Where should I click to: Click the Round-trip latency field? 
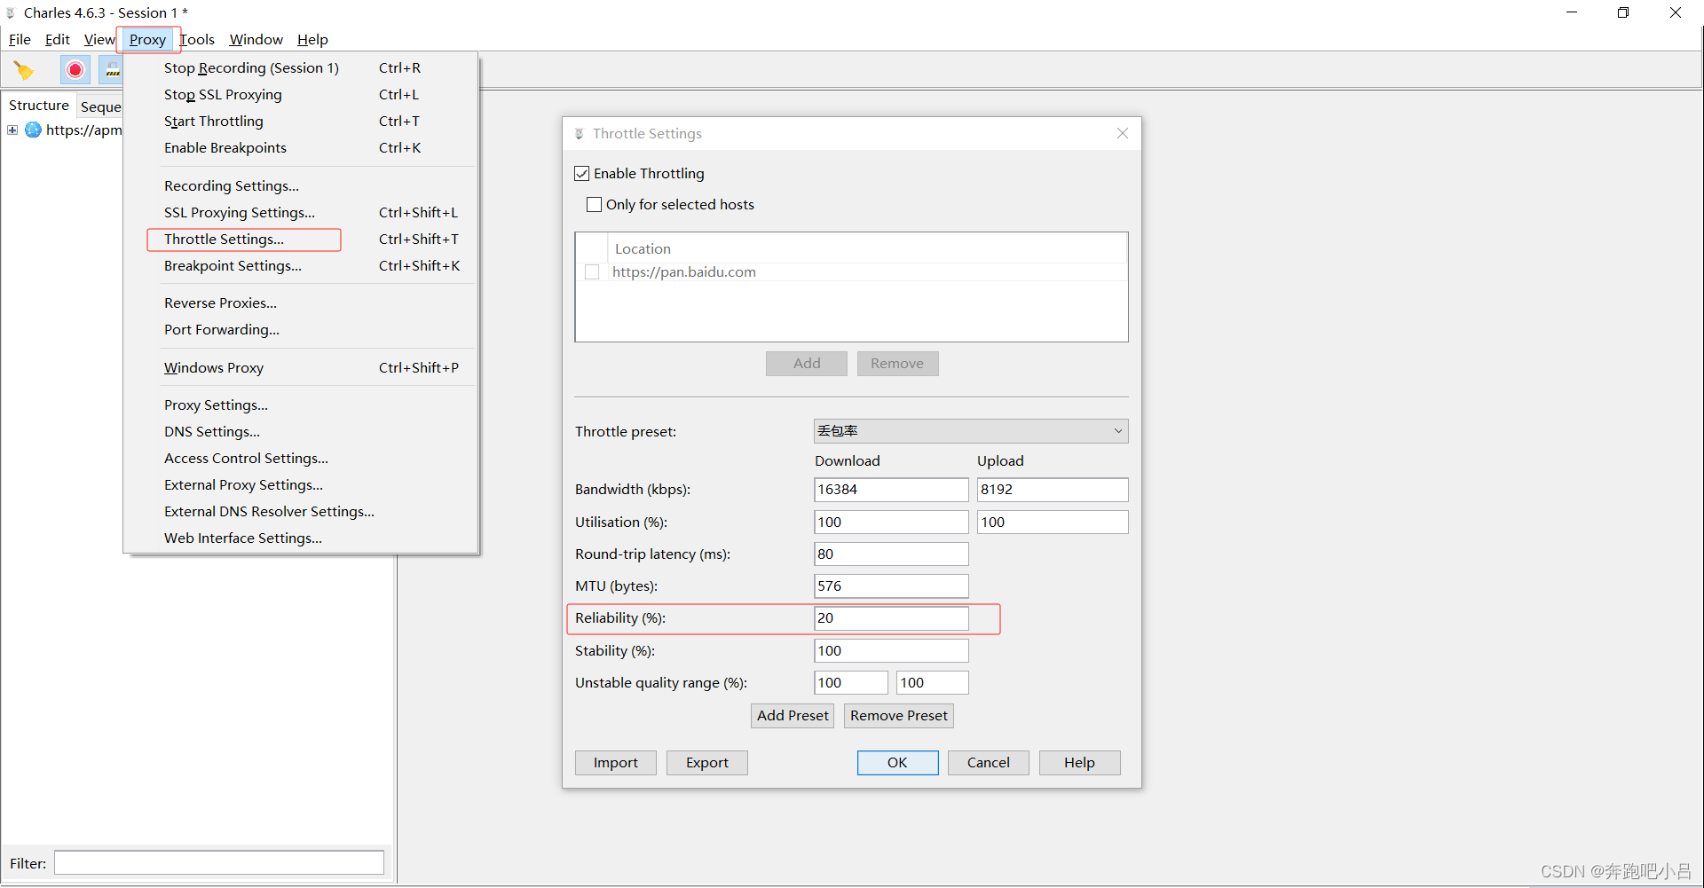[891, 554]
